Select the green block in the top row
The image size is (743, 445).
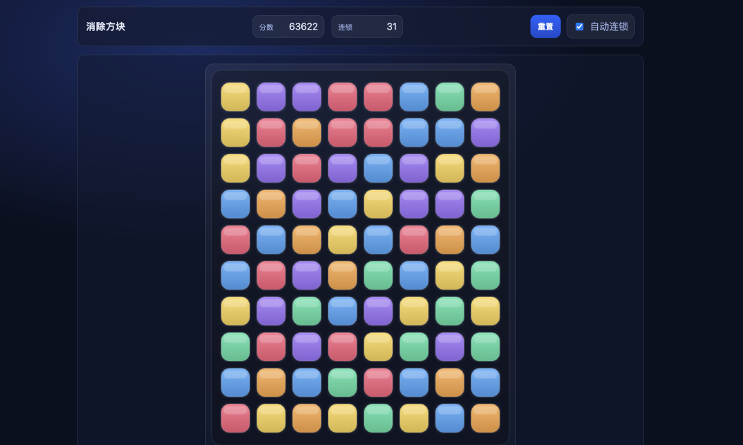[x=450, y=97]
